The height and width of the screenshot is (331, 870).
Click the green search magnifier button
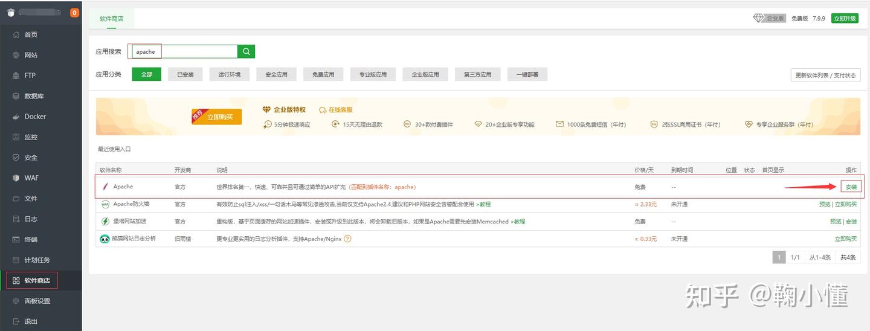246,51
